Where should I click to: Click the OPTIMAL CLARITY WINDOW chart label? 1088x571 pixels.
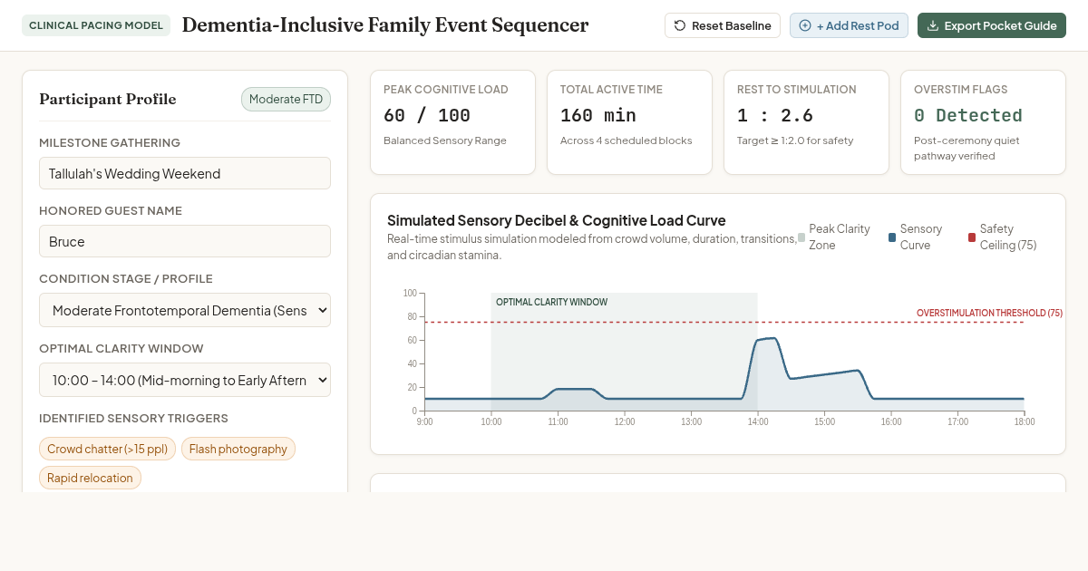coord(552,302)
